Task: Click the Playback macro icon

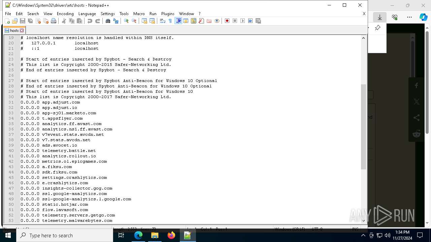Action: click(243, 21)
